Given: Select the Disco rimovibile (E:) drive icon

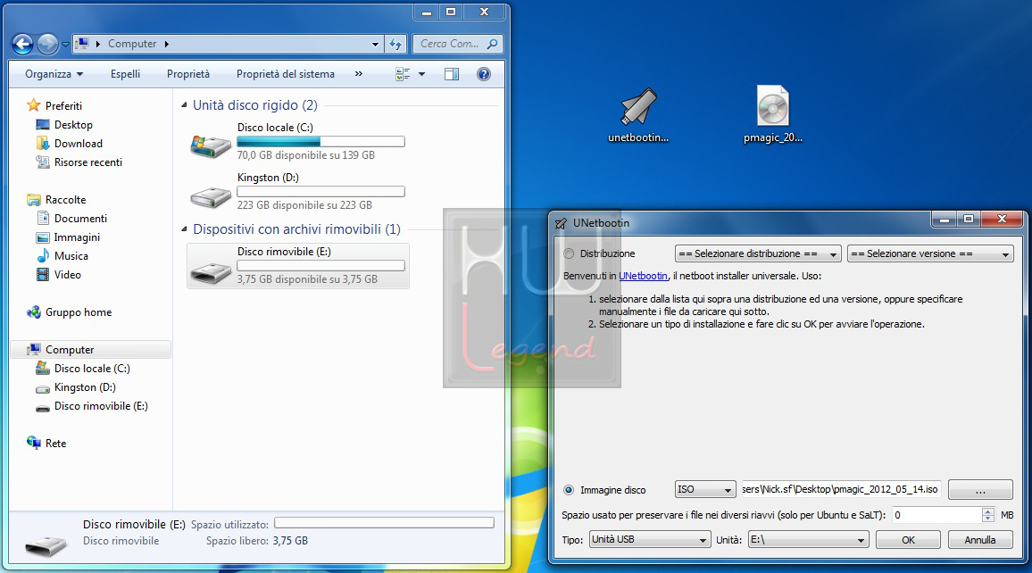Looking at the screenshot, I should click(x=211, y=271).
